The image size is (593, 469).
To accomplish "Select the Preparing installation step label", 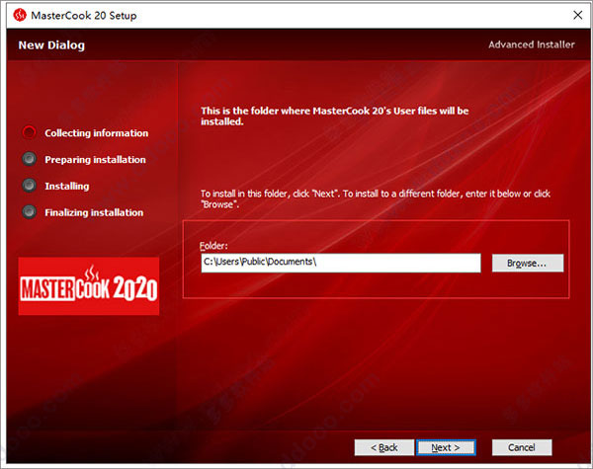I will pyautogui.click(x=95, y=160).
